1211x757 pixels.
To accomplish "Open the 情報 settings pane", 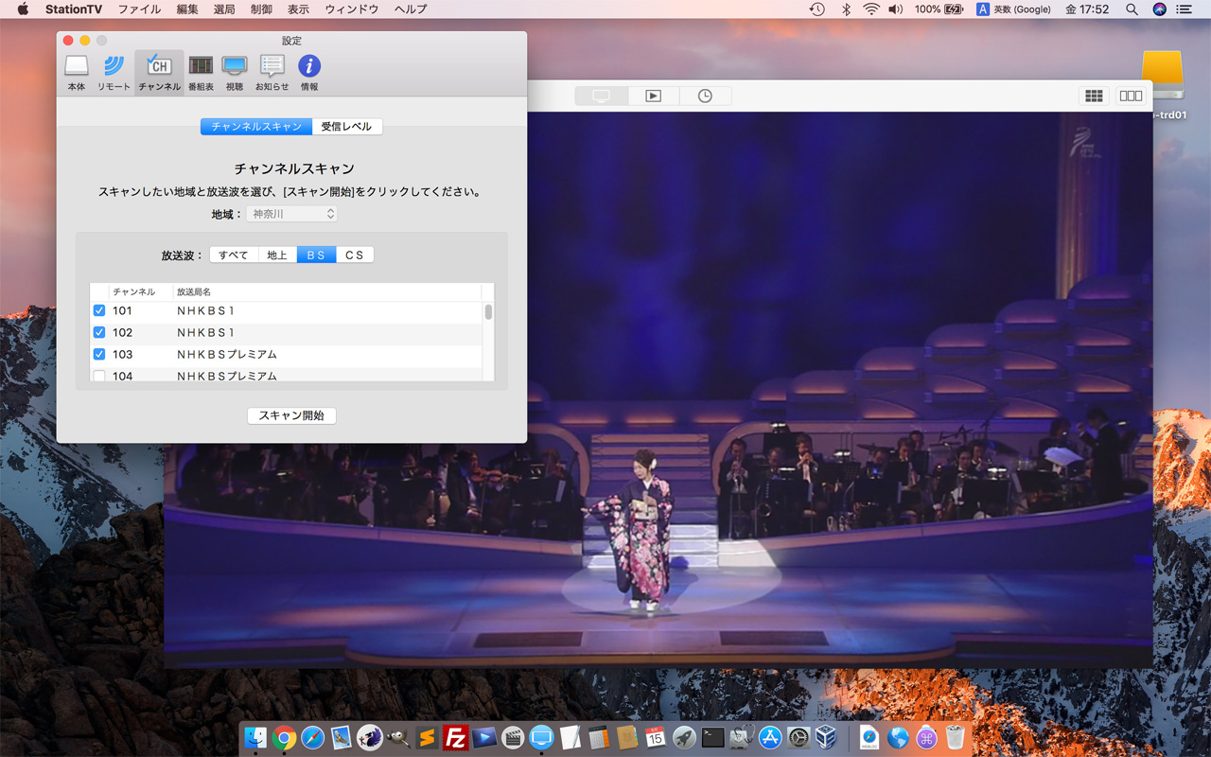I will coord(309,72).
